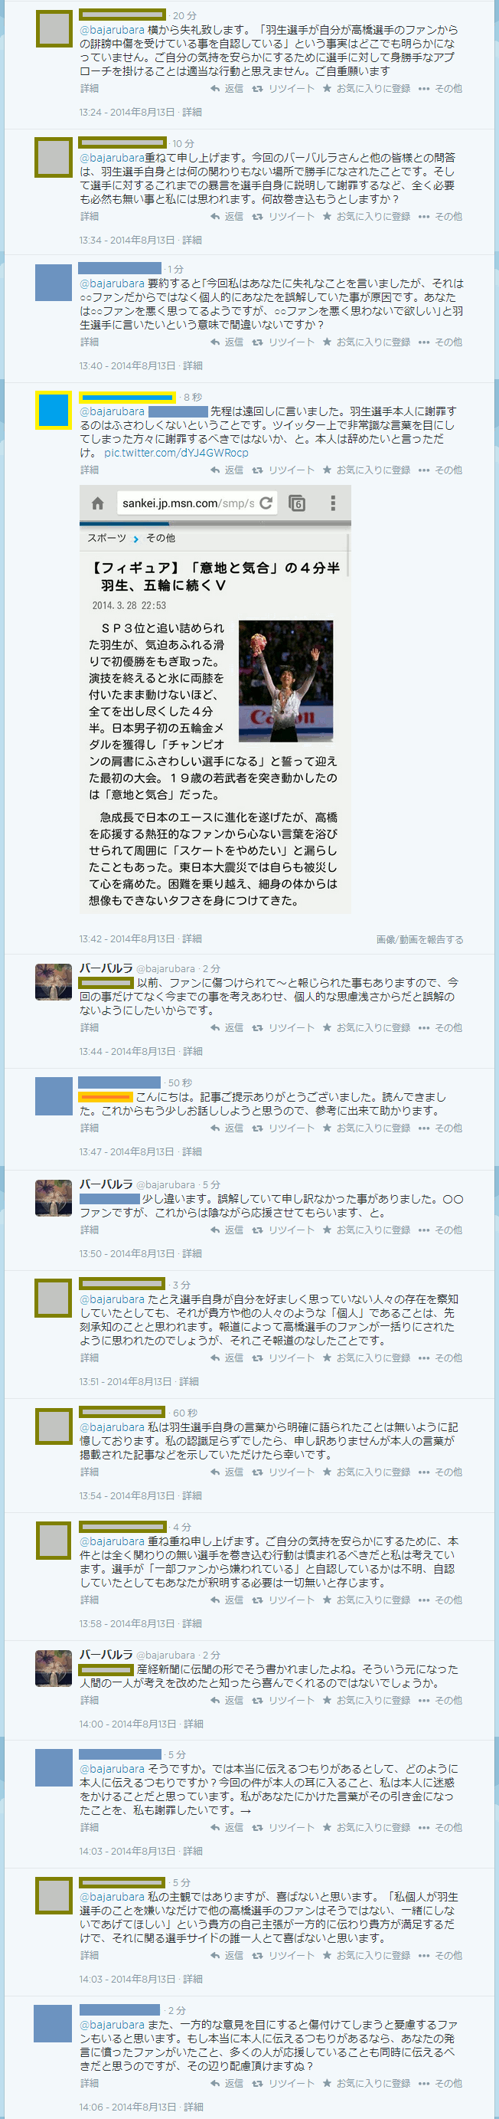
Task: Expand 詳細 beside the 13:51 timestamp
Action: 188,1382
